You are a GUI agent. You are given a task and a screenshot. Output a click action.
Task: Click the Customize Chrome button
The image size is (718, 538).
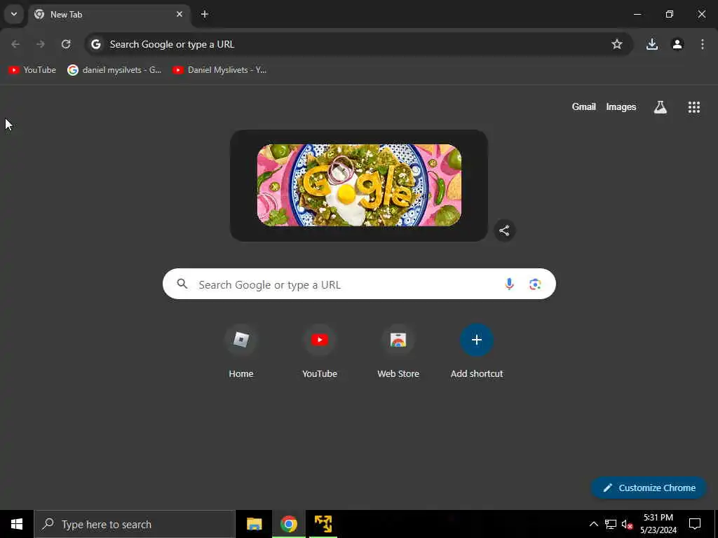pos(649,488)
